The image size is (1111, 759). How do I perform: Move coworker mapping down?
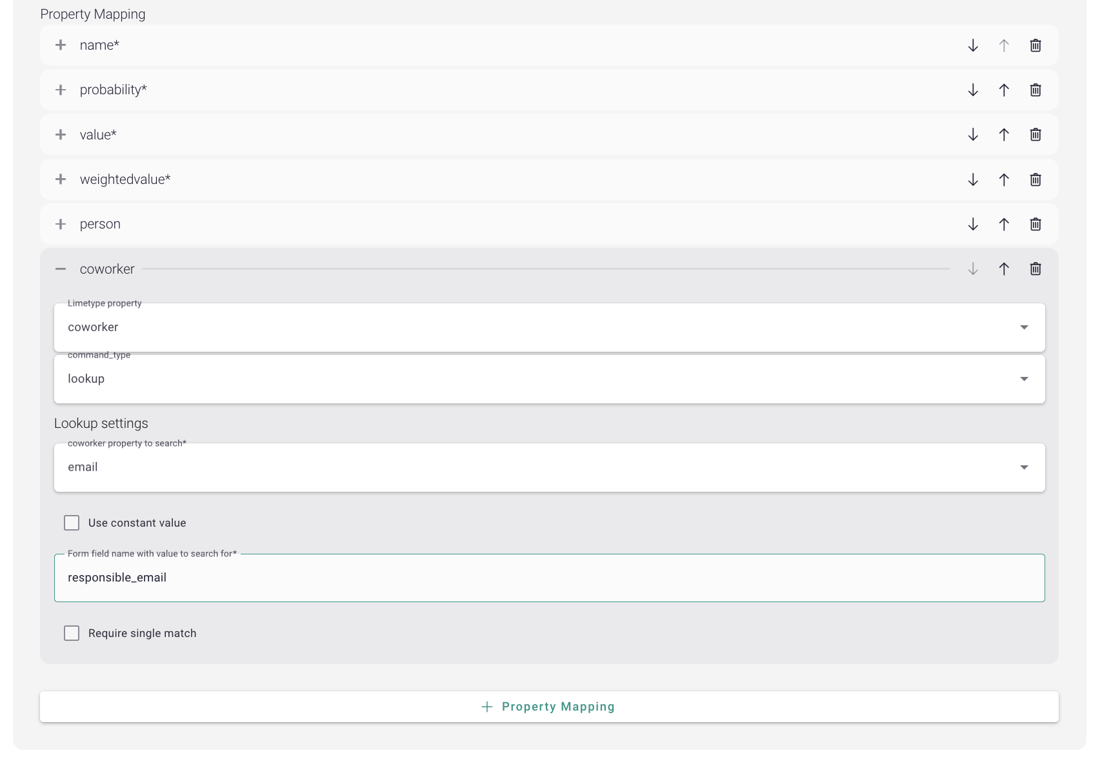click(x=973, y=268)
